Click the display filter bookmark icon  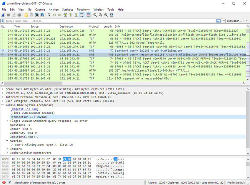point(3,21)
